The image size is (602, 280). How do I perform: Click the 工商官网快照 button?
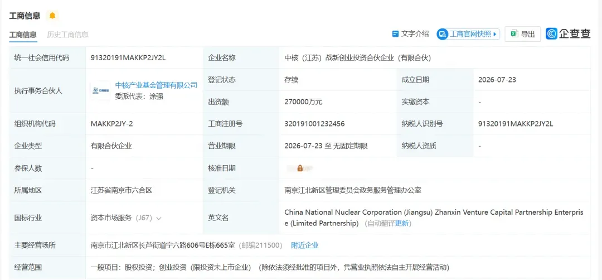point(468,34)
